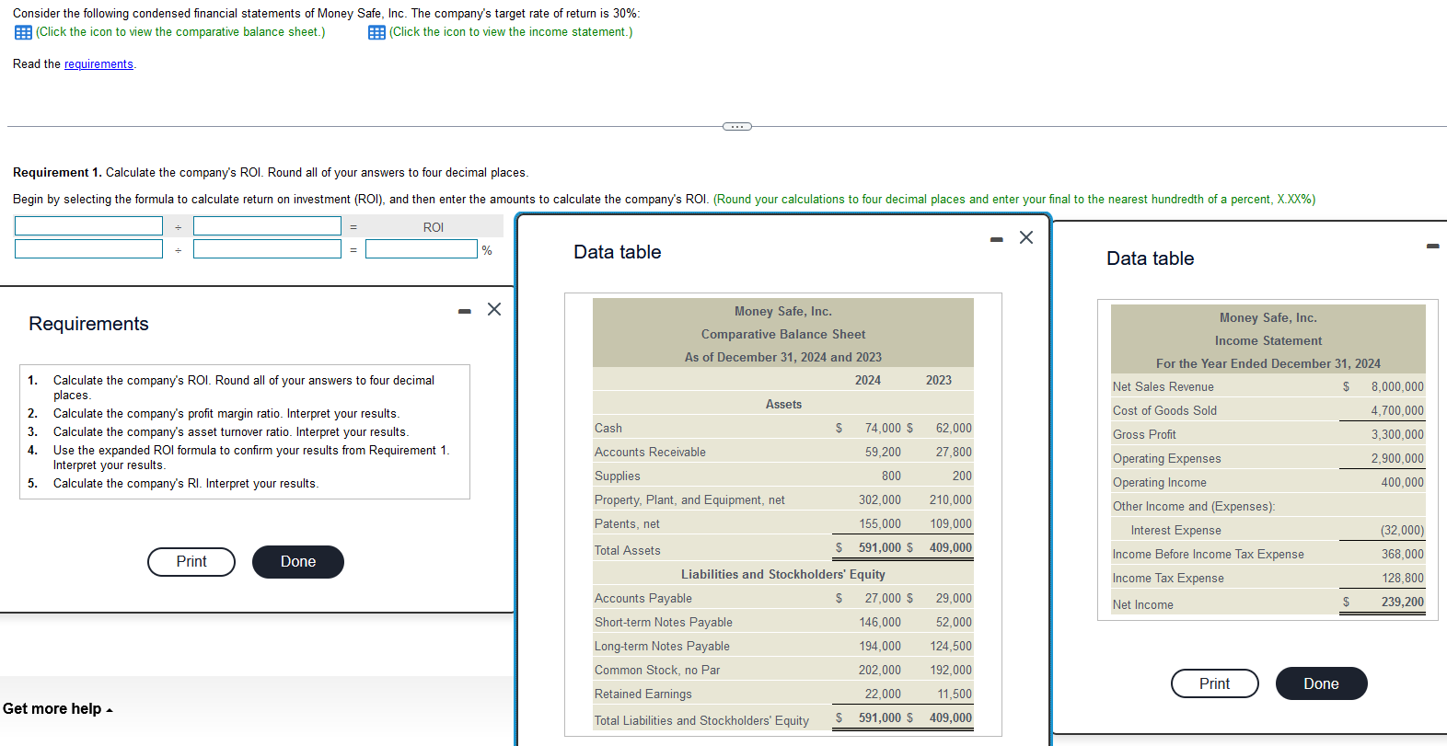1447x746 pixels.
Task: Click the 2024 Short-term Notes Payable value
Action: click(x=880, y=622)
